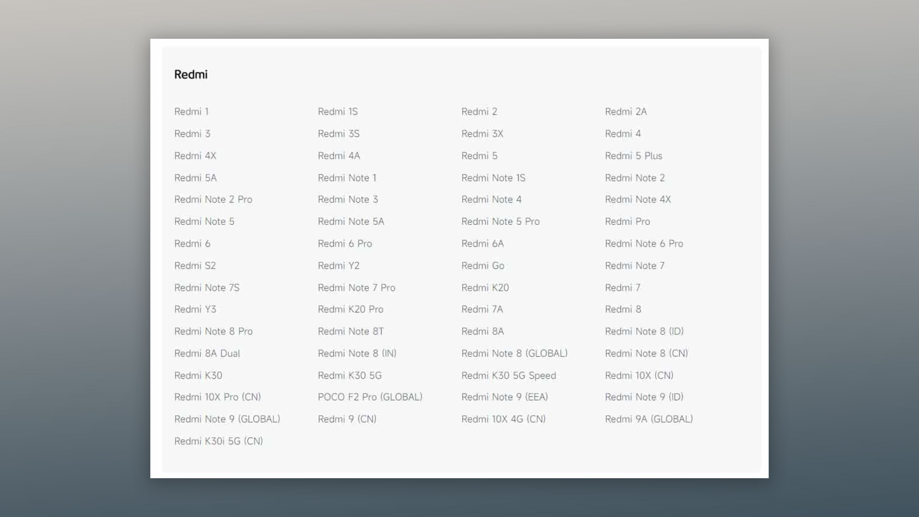Select Redmi Note 8T link
The width and height of the screenshot is (919, 517).
pos(351,331)
